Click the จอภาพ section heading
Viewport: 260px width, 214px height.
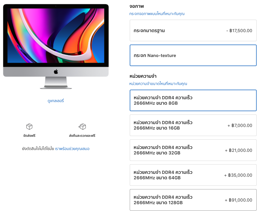(136, 6)
